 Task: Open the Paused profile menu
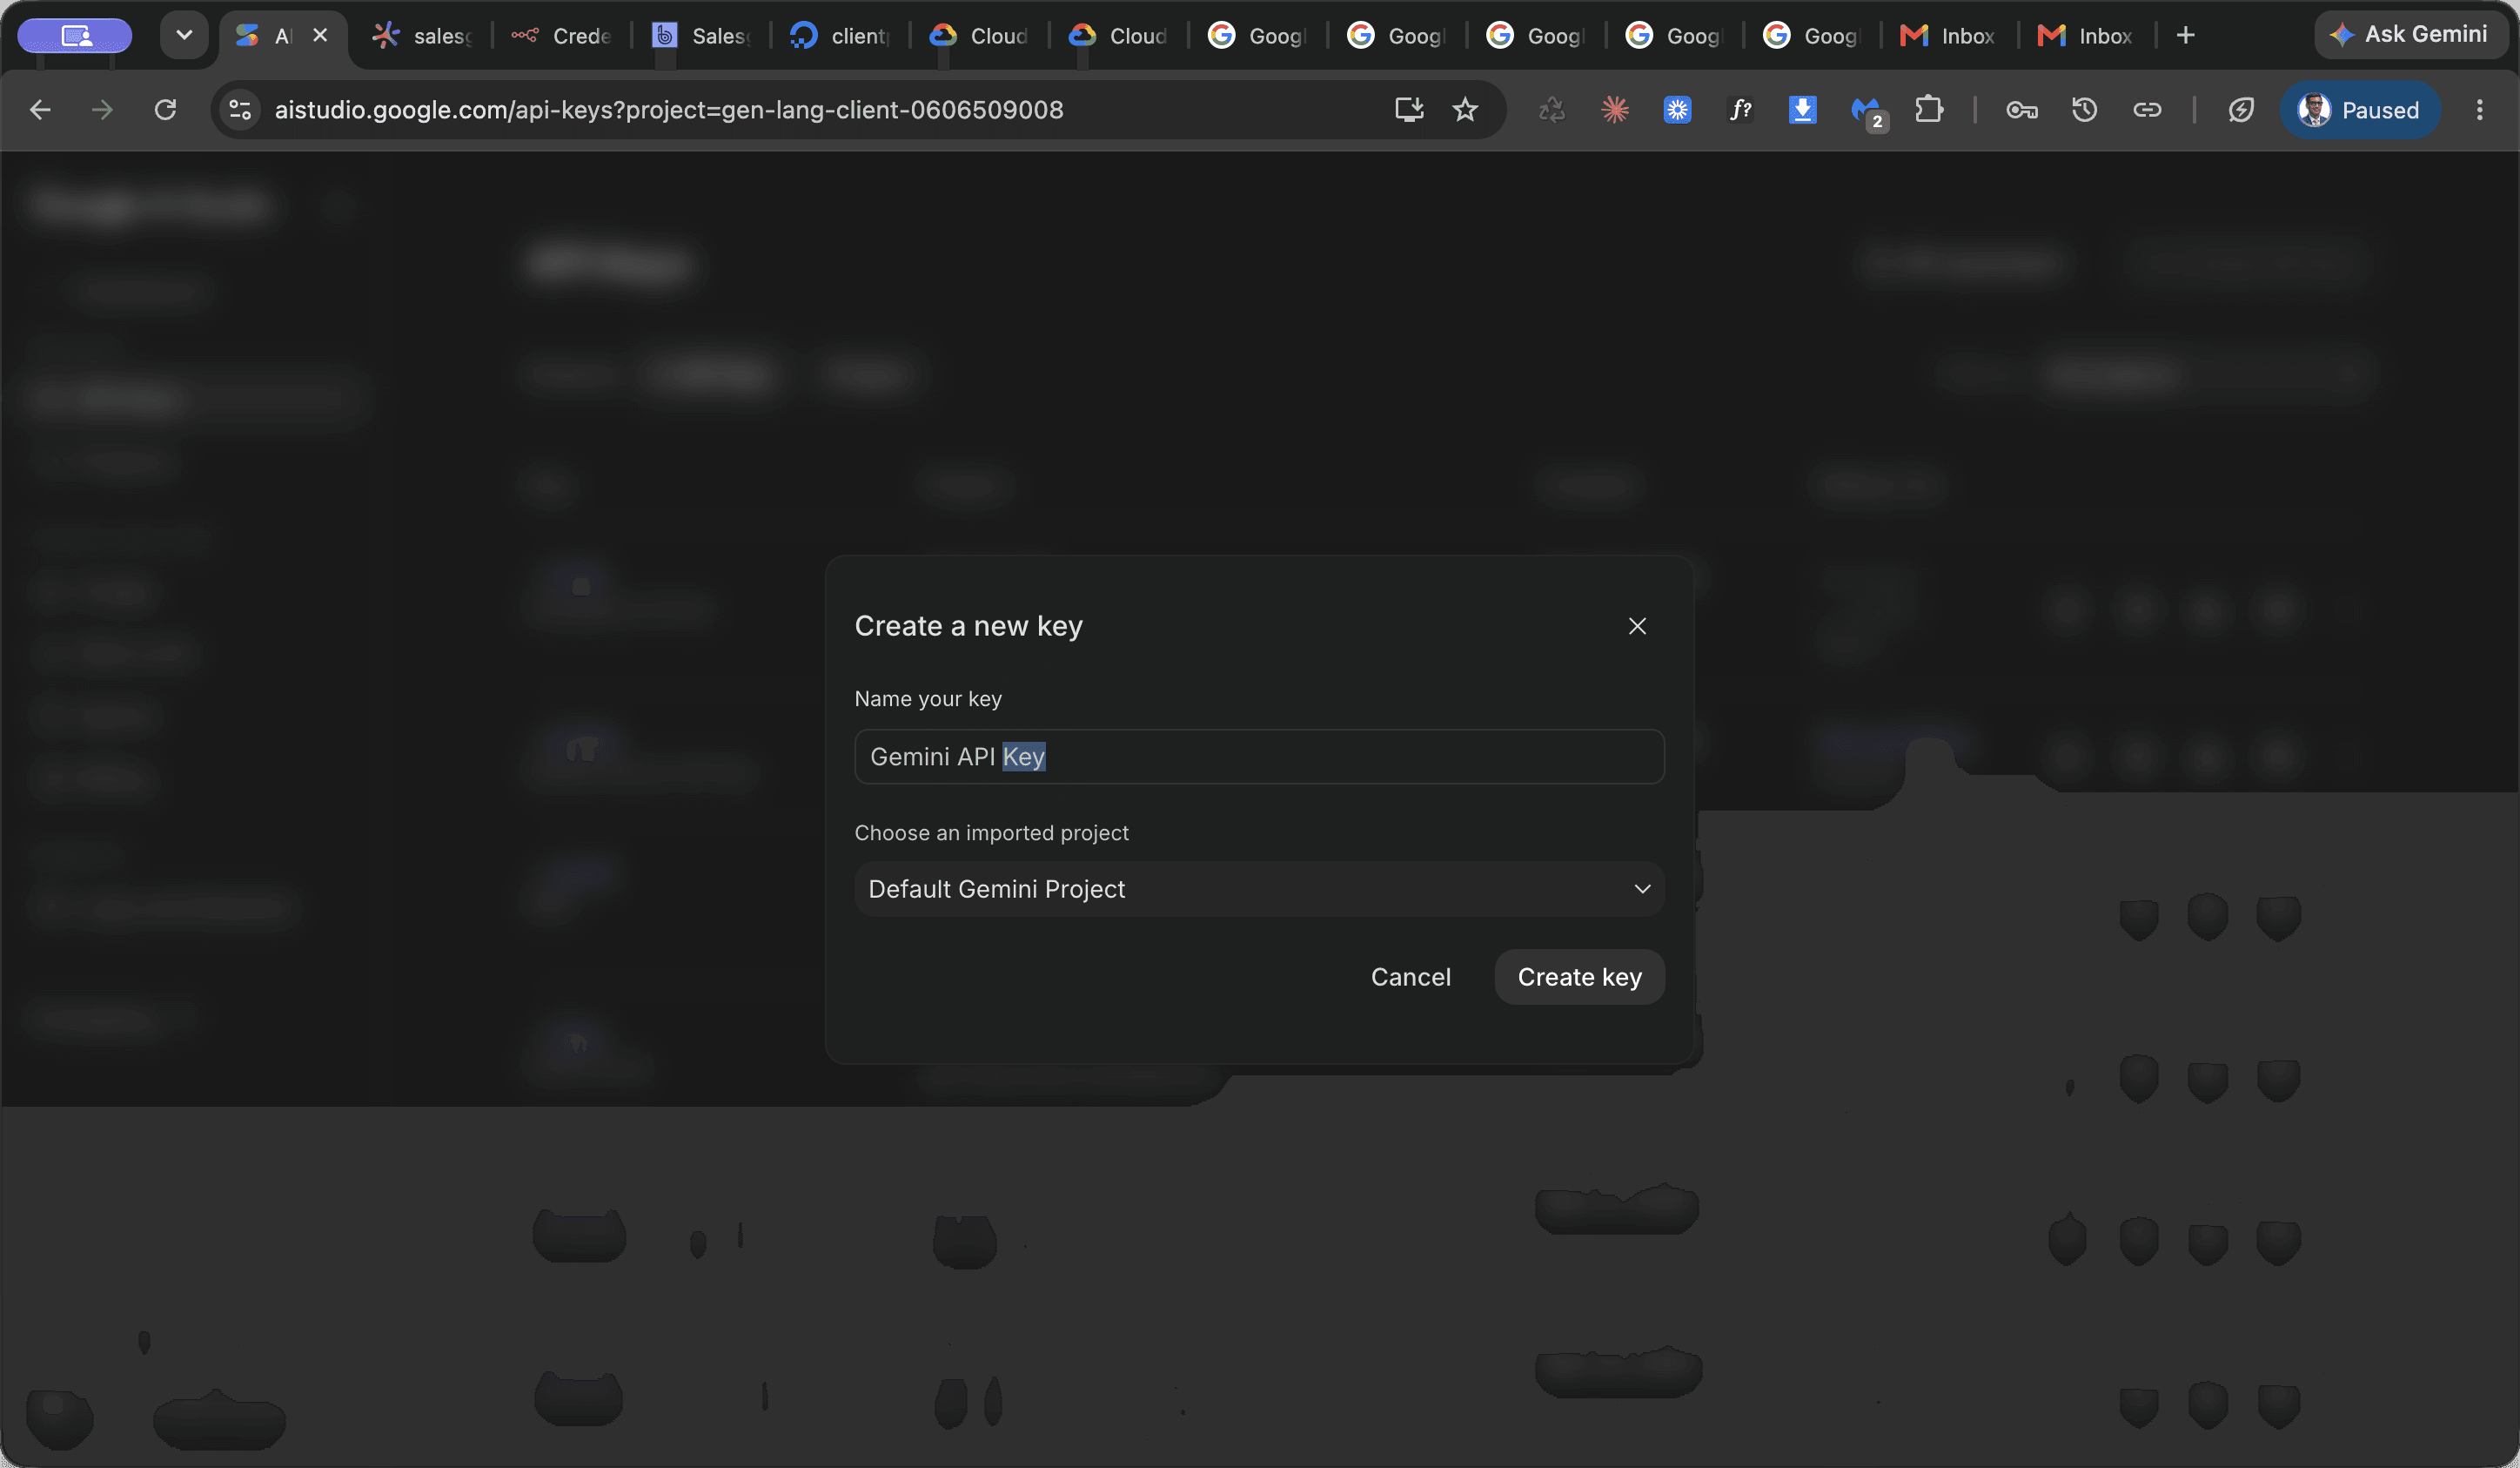coord(2360,110)
